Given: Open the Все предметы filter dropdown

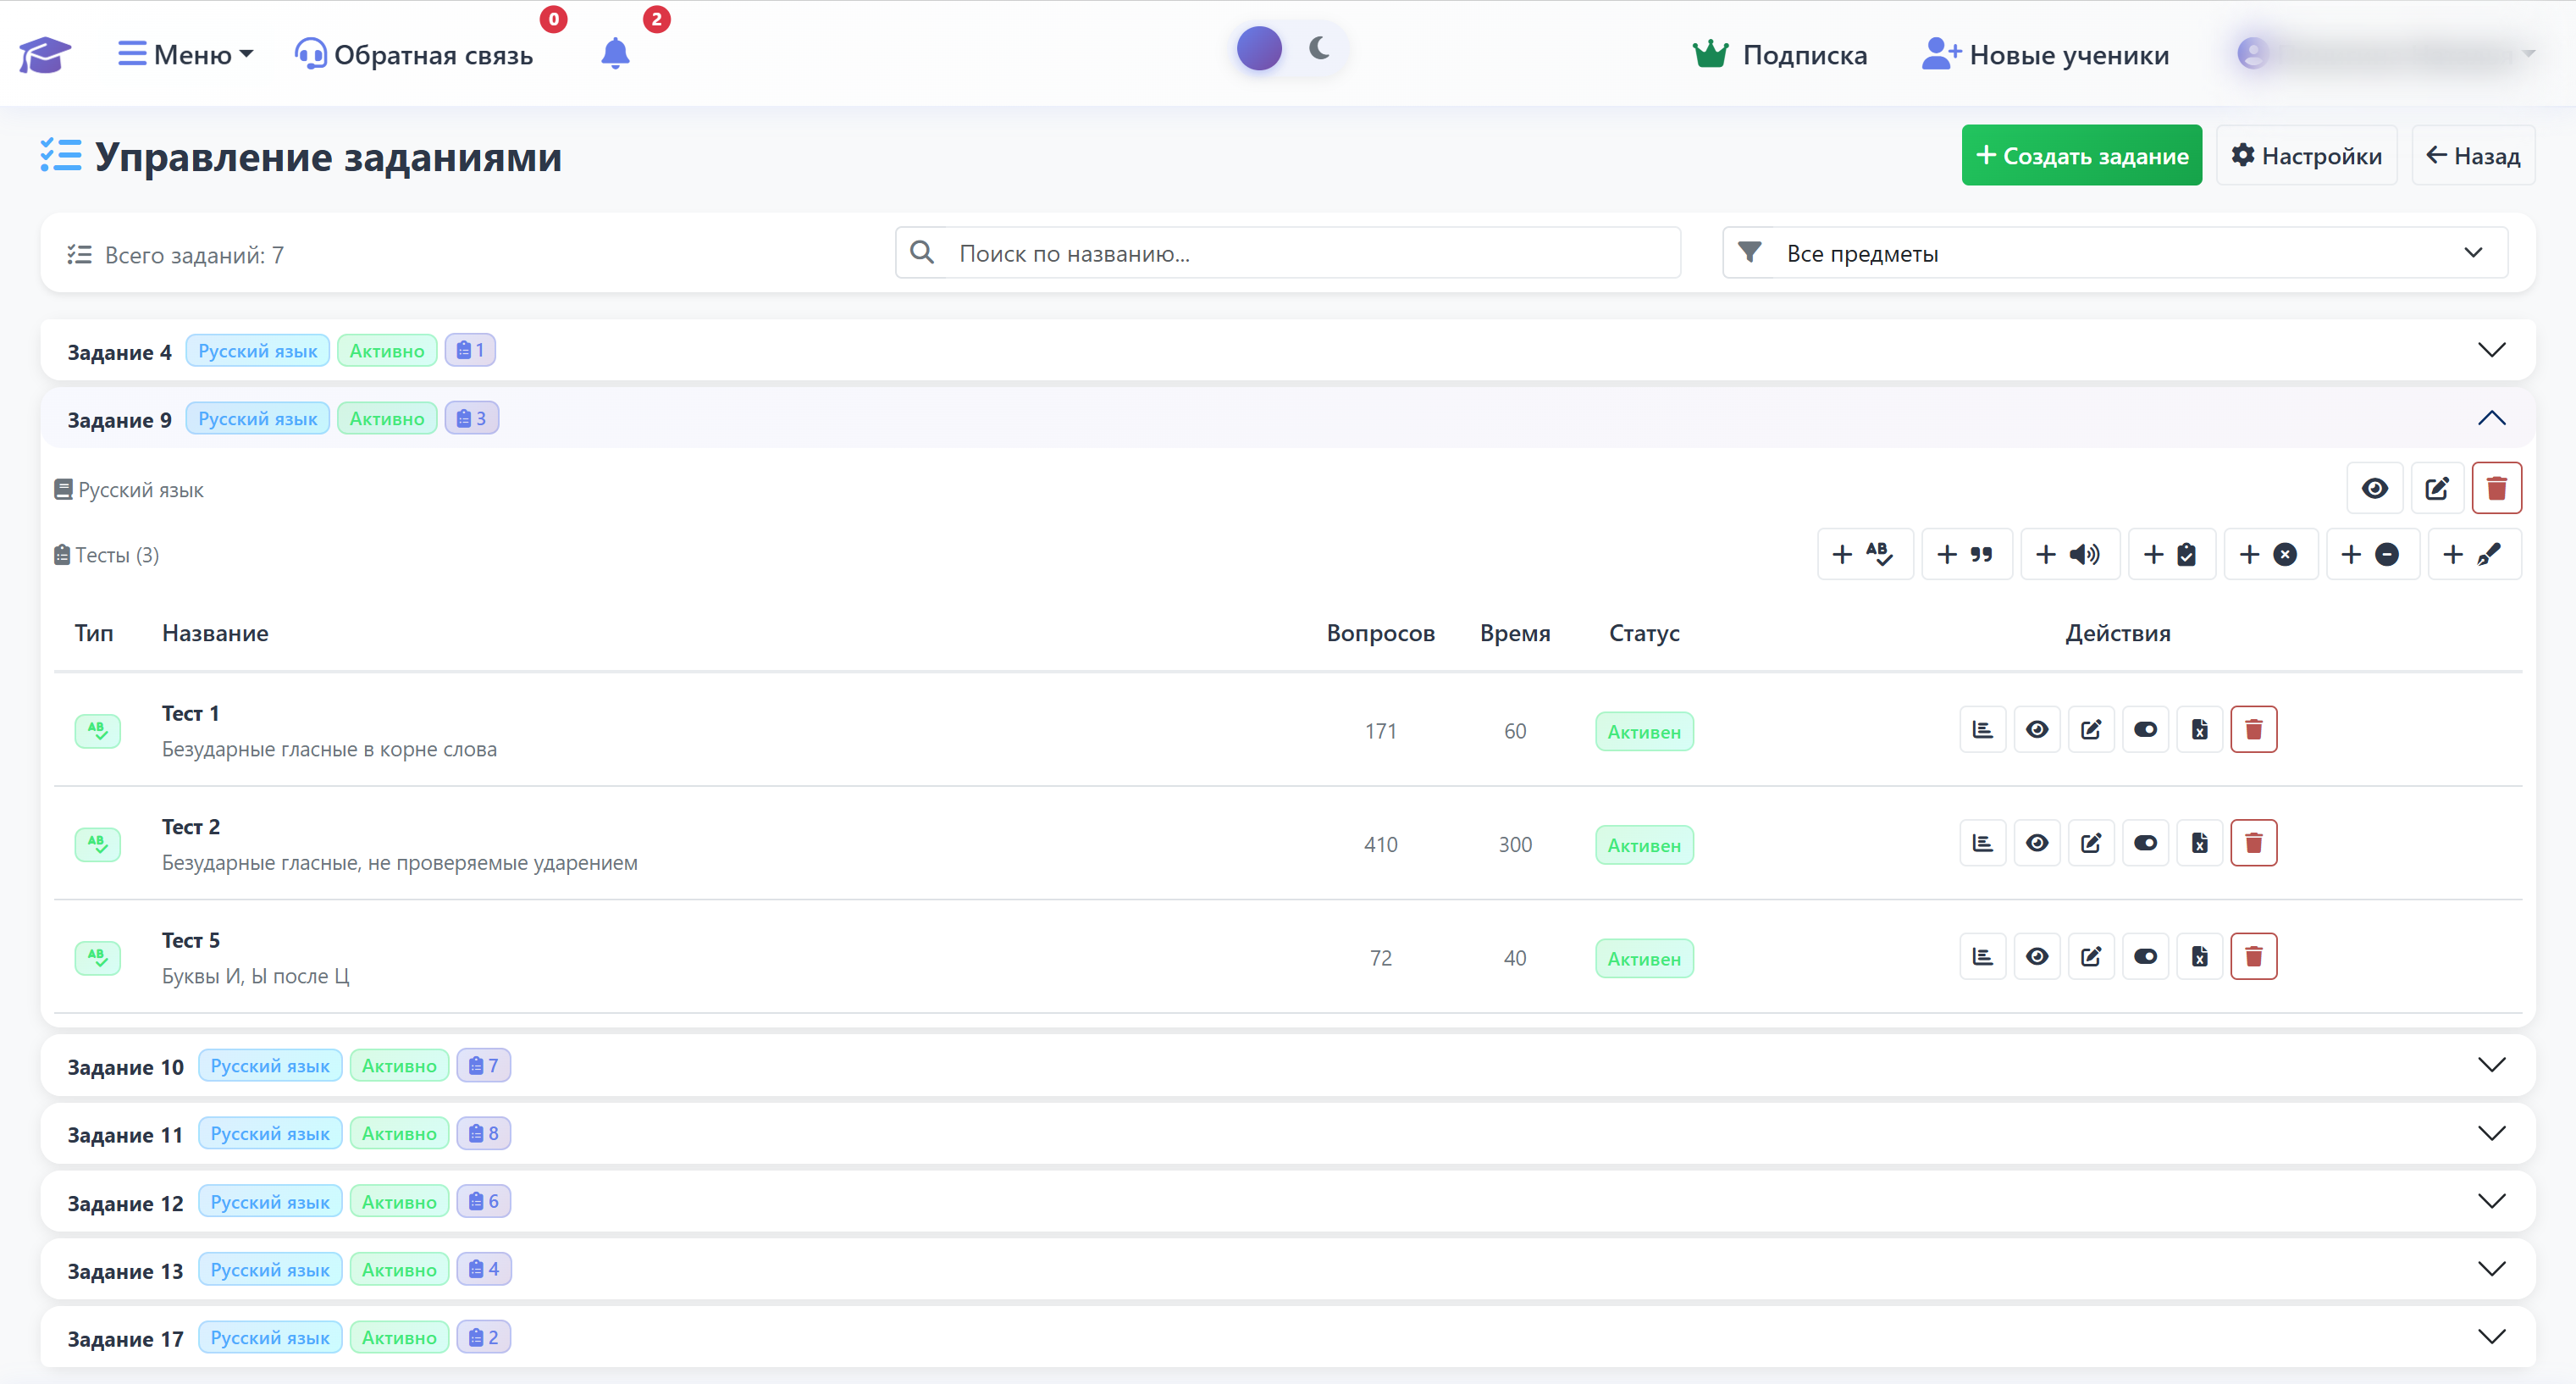Looking at the screenshot, I should click(x=2114, y=253).
